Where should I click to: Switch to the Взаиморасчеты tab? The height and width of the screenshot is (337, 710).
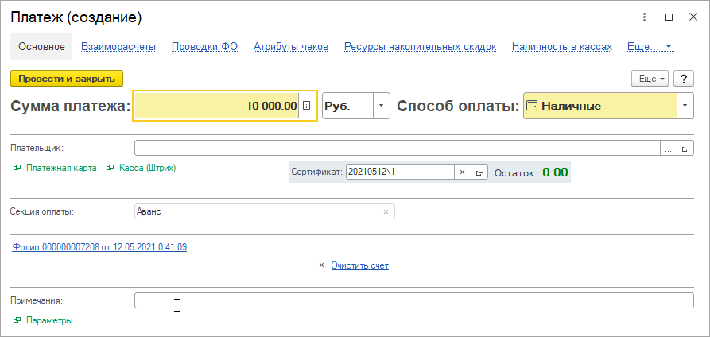click(x=118, y=46)
